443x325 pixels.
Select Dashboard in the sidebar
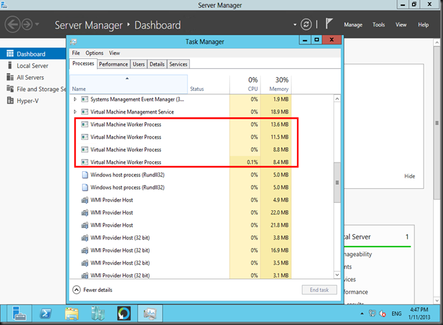coord(33,54)
